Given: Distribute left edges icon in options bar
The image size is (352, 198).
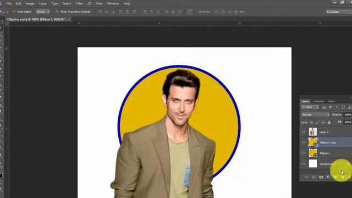Looking at the screenshot, I should click(x=166, y=12).
